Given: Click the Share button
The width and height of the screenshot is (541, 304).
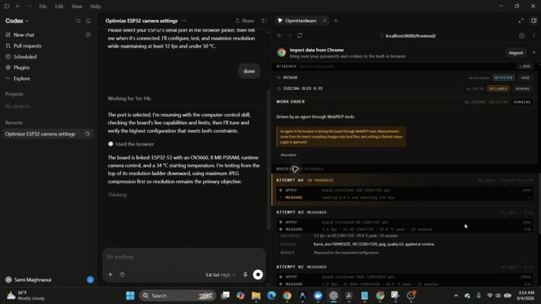Looking at the screenshot, I should pos(244,21).
